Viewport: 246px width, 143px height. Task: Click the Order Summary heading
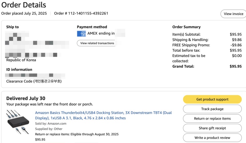(x=187, y=27)
